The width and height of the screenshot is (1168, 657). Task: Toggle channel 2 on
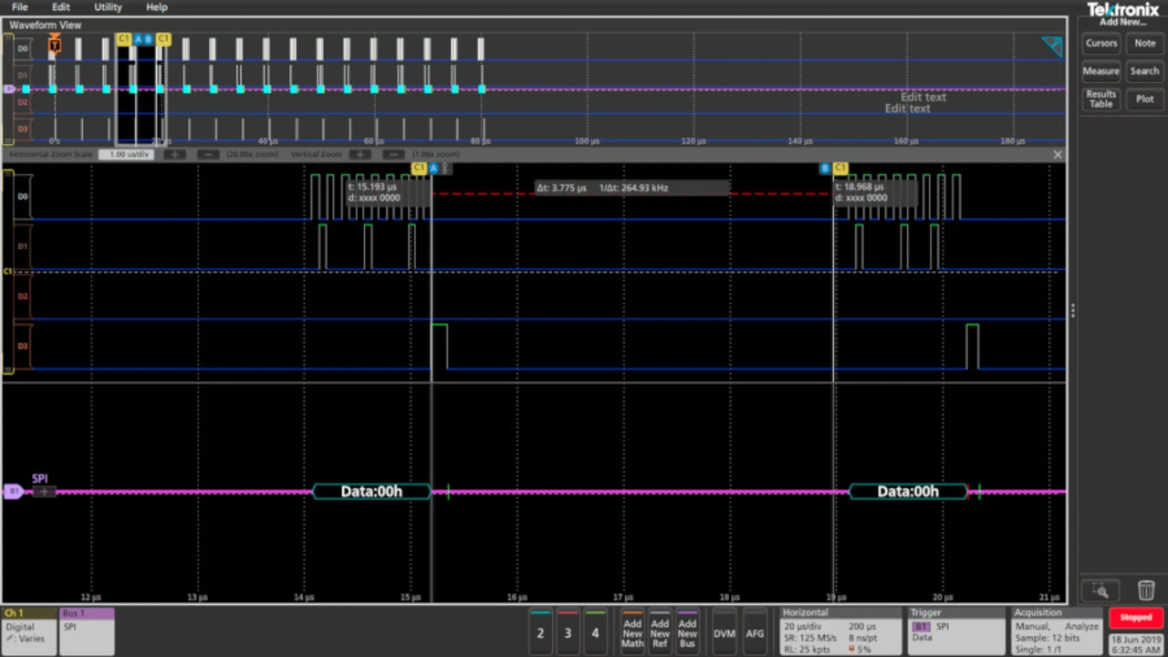pos(540,631)
